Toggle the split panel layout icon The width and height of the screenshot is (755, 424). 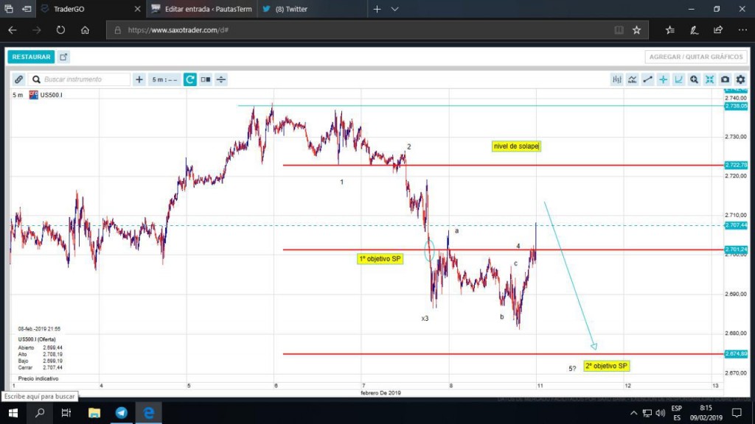[206, 79]
